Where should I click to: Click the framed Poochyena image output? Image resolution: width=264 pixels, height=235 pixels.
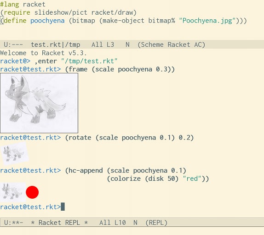[39, 103]
